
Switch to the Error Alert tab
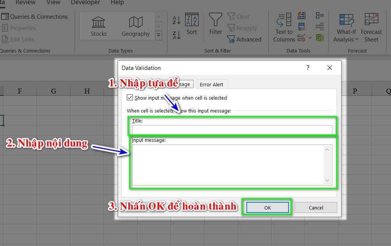tap(211, 84)
